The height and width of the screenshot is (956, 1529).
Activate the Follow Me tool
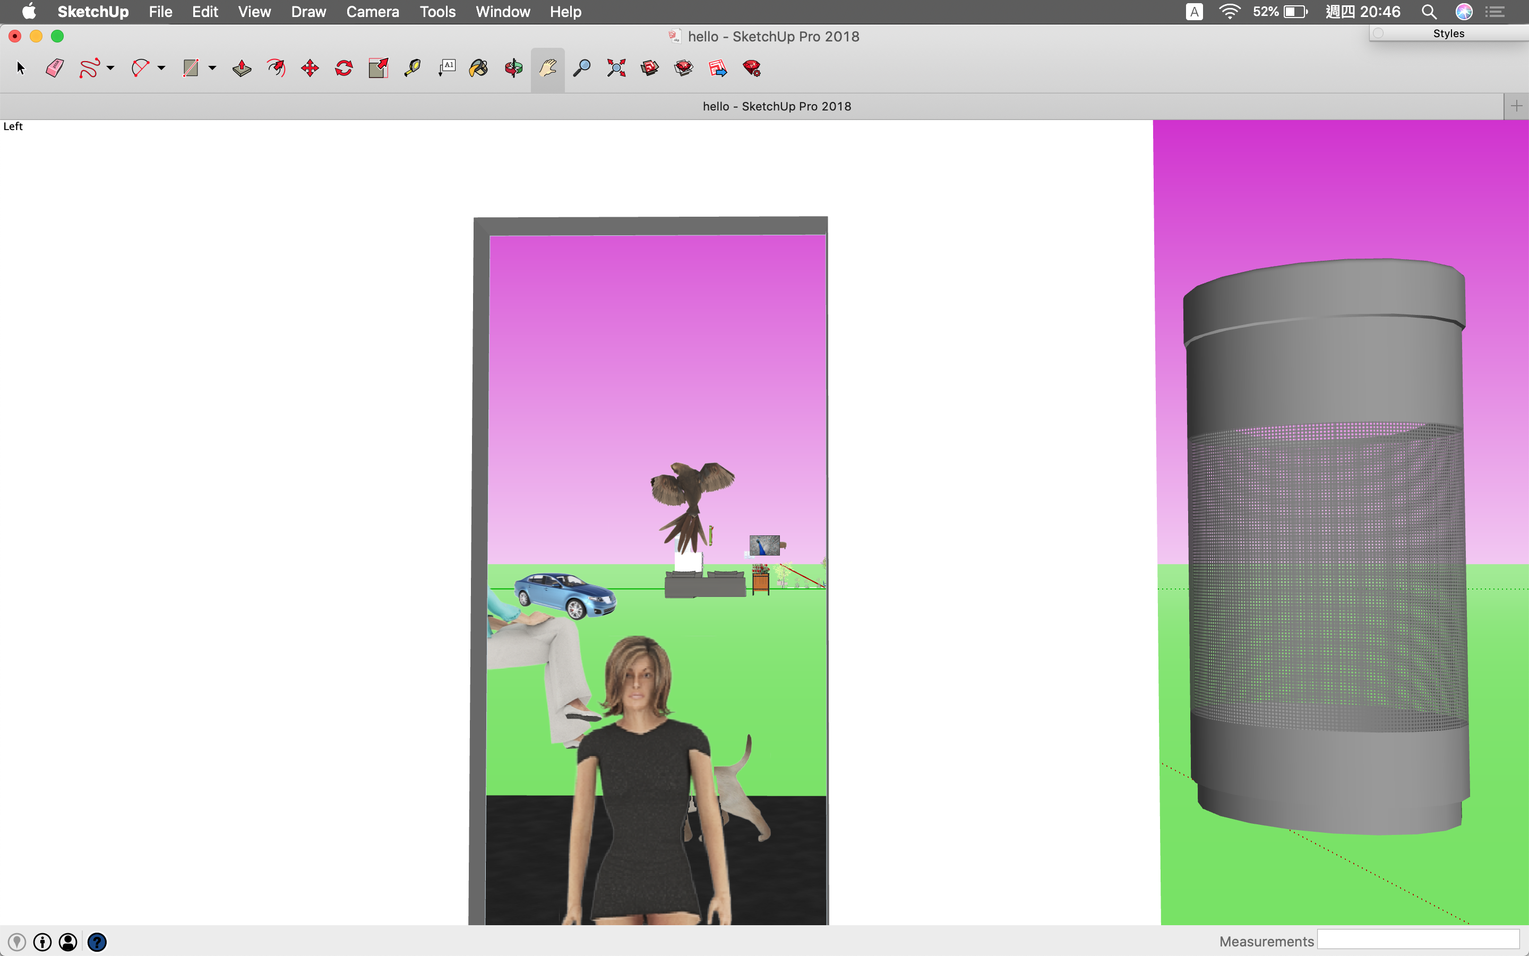276,69
